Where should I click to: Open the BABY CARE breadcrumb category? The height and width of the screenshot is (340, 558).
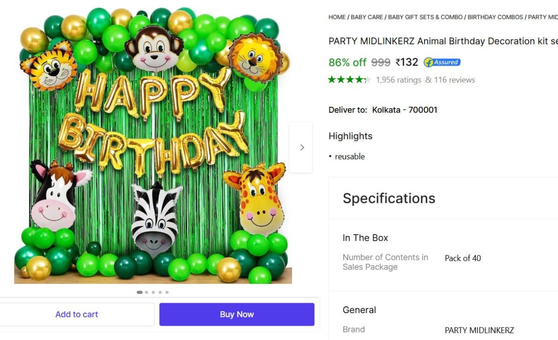(367, 17)
